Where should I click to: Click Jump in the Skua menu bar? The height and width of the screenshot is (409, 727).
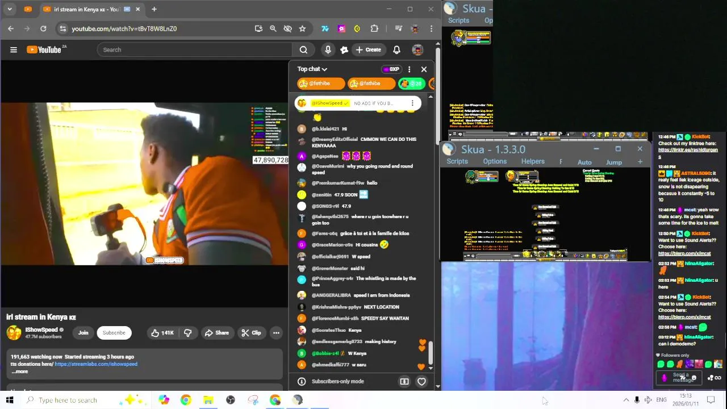(613, 162)
